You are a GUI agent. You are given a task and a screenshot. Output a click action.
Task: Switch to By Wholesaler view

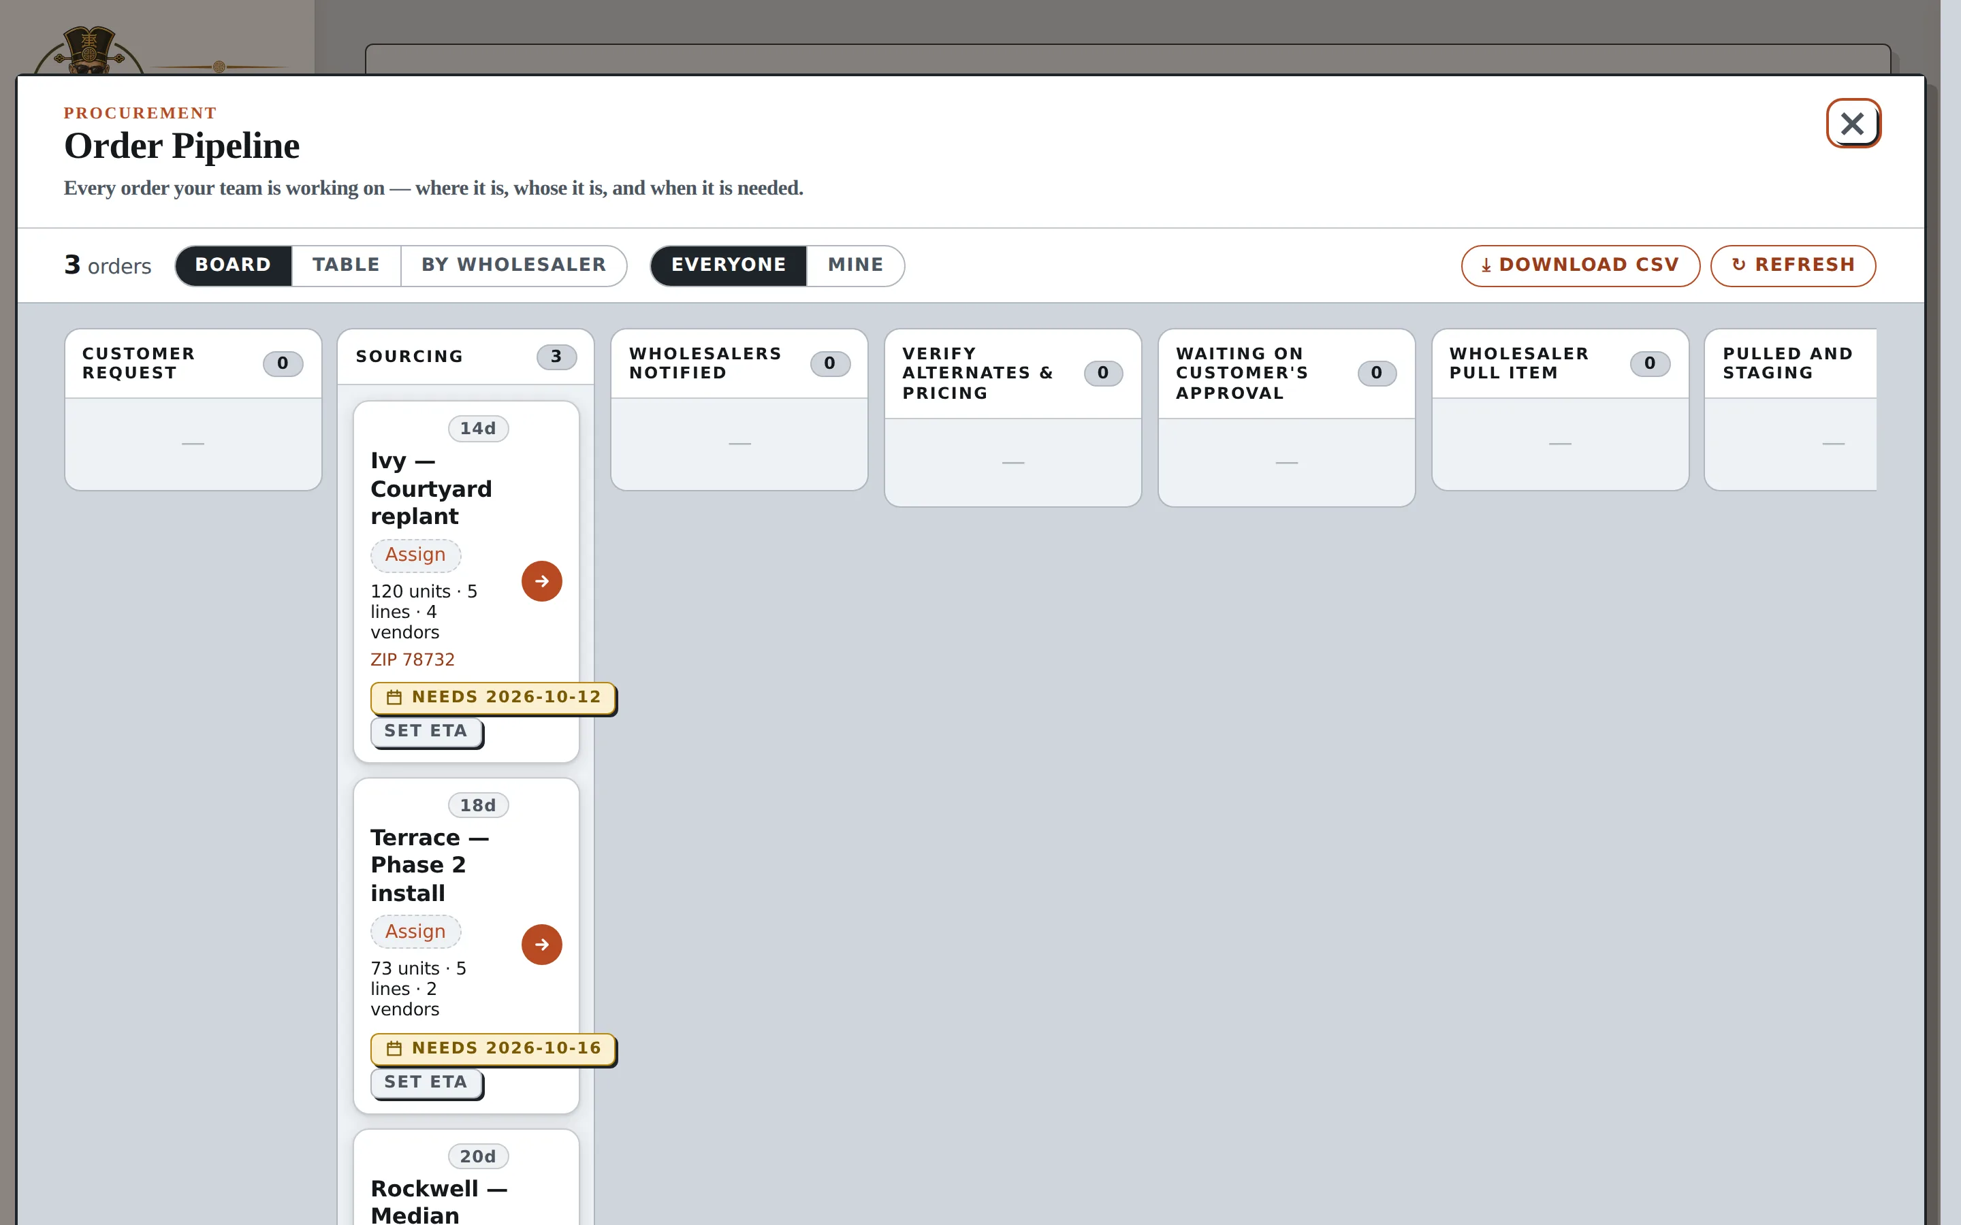click(x=514, y=265)
